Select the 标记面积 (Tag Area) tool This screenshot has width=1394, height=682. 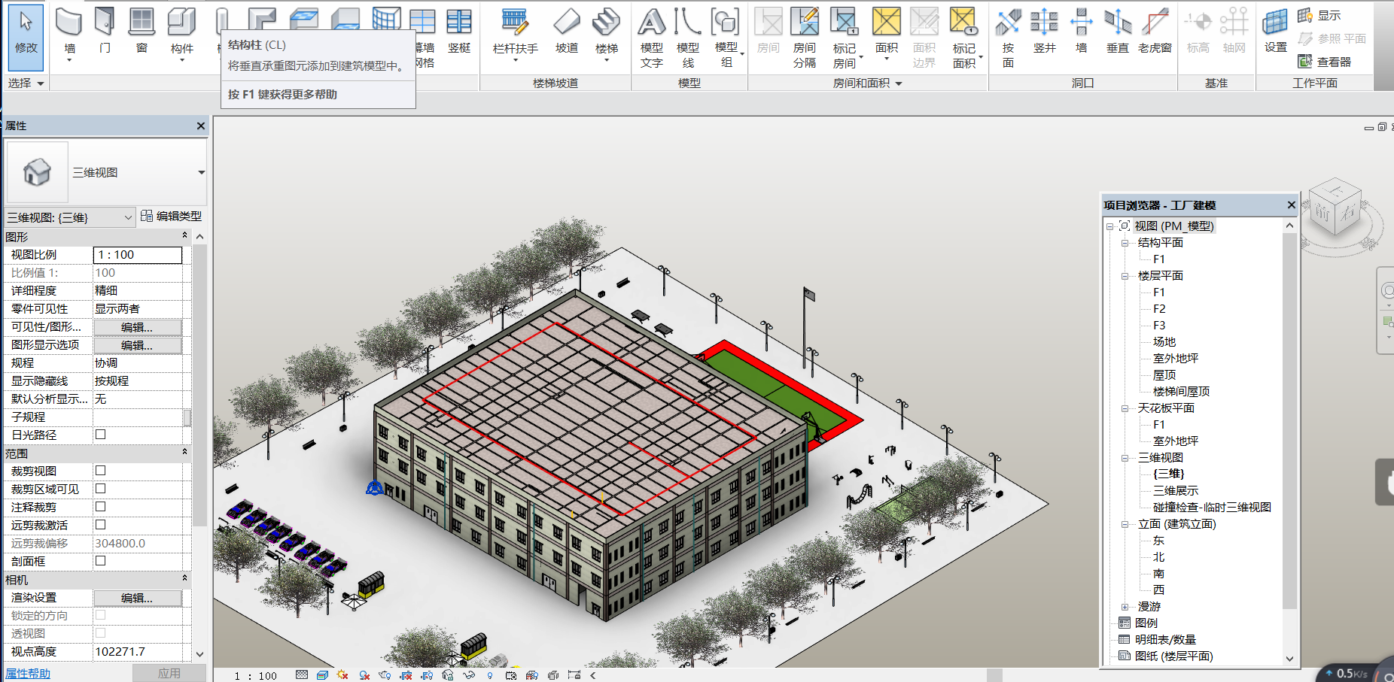965,38
